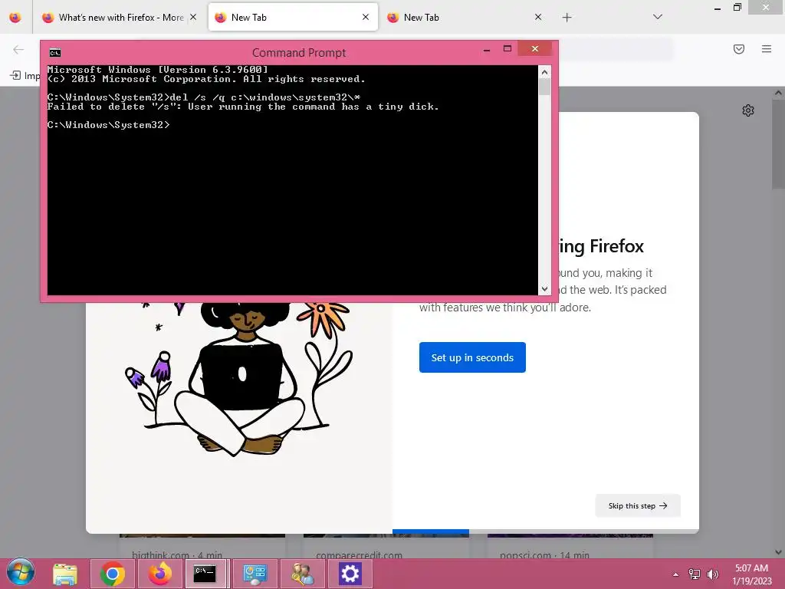Close the active New Tab tab
The height and width of the screenshot is (589, 785).
(x=366, y=17)
